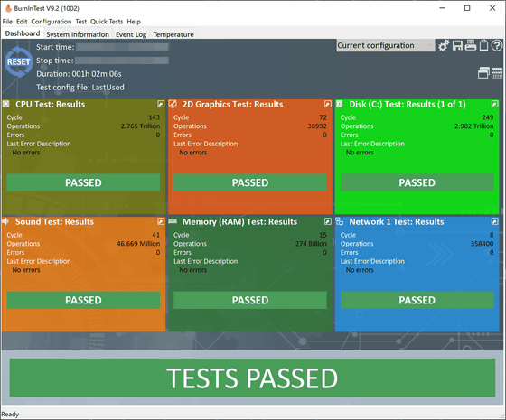Image resolution: width=506 pixels, height=420 pixels.
Task: Expand 2D Graphics Test results window icon
Action: pos(327,104)
